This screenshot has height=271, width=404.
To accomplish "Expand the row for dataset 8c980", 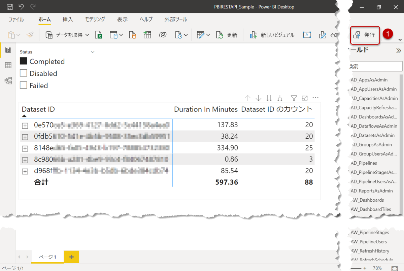I will coord(25,160).
